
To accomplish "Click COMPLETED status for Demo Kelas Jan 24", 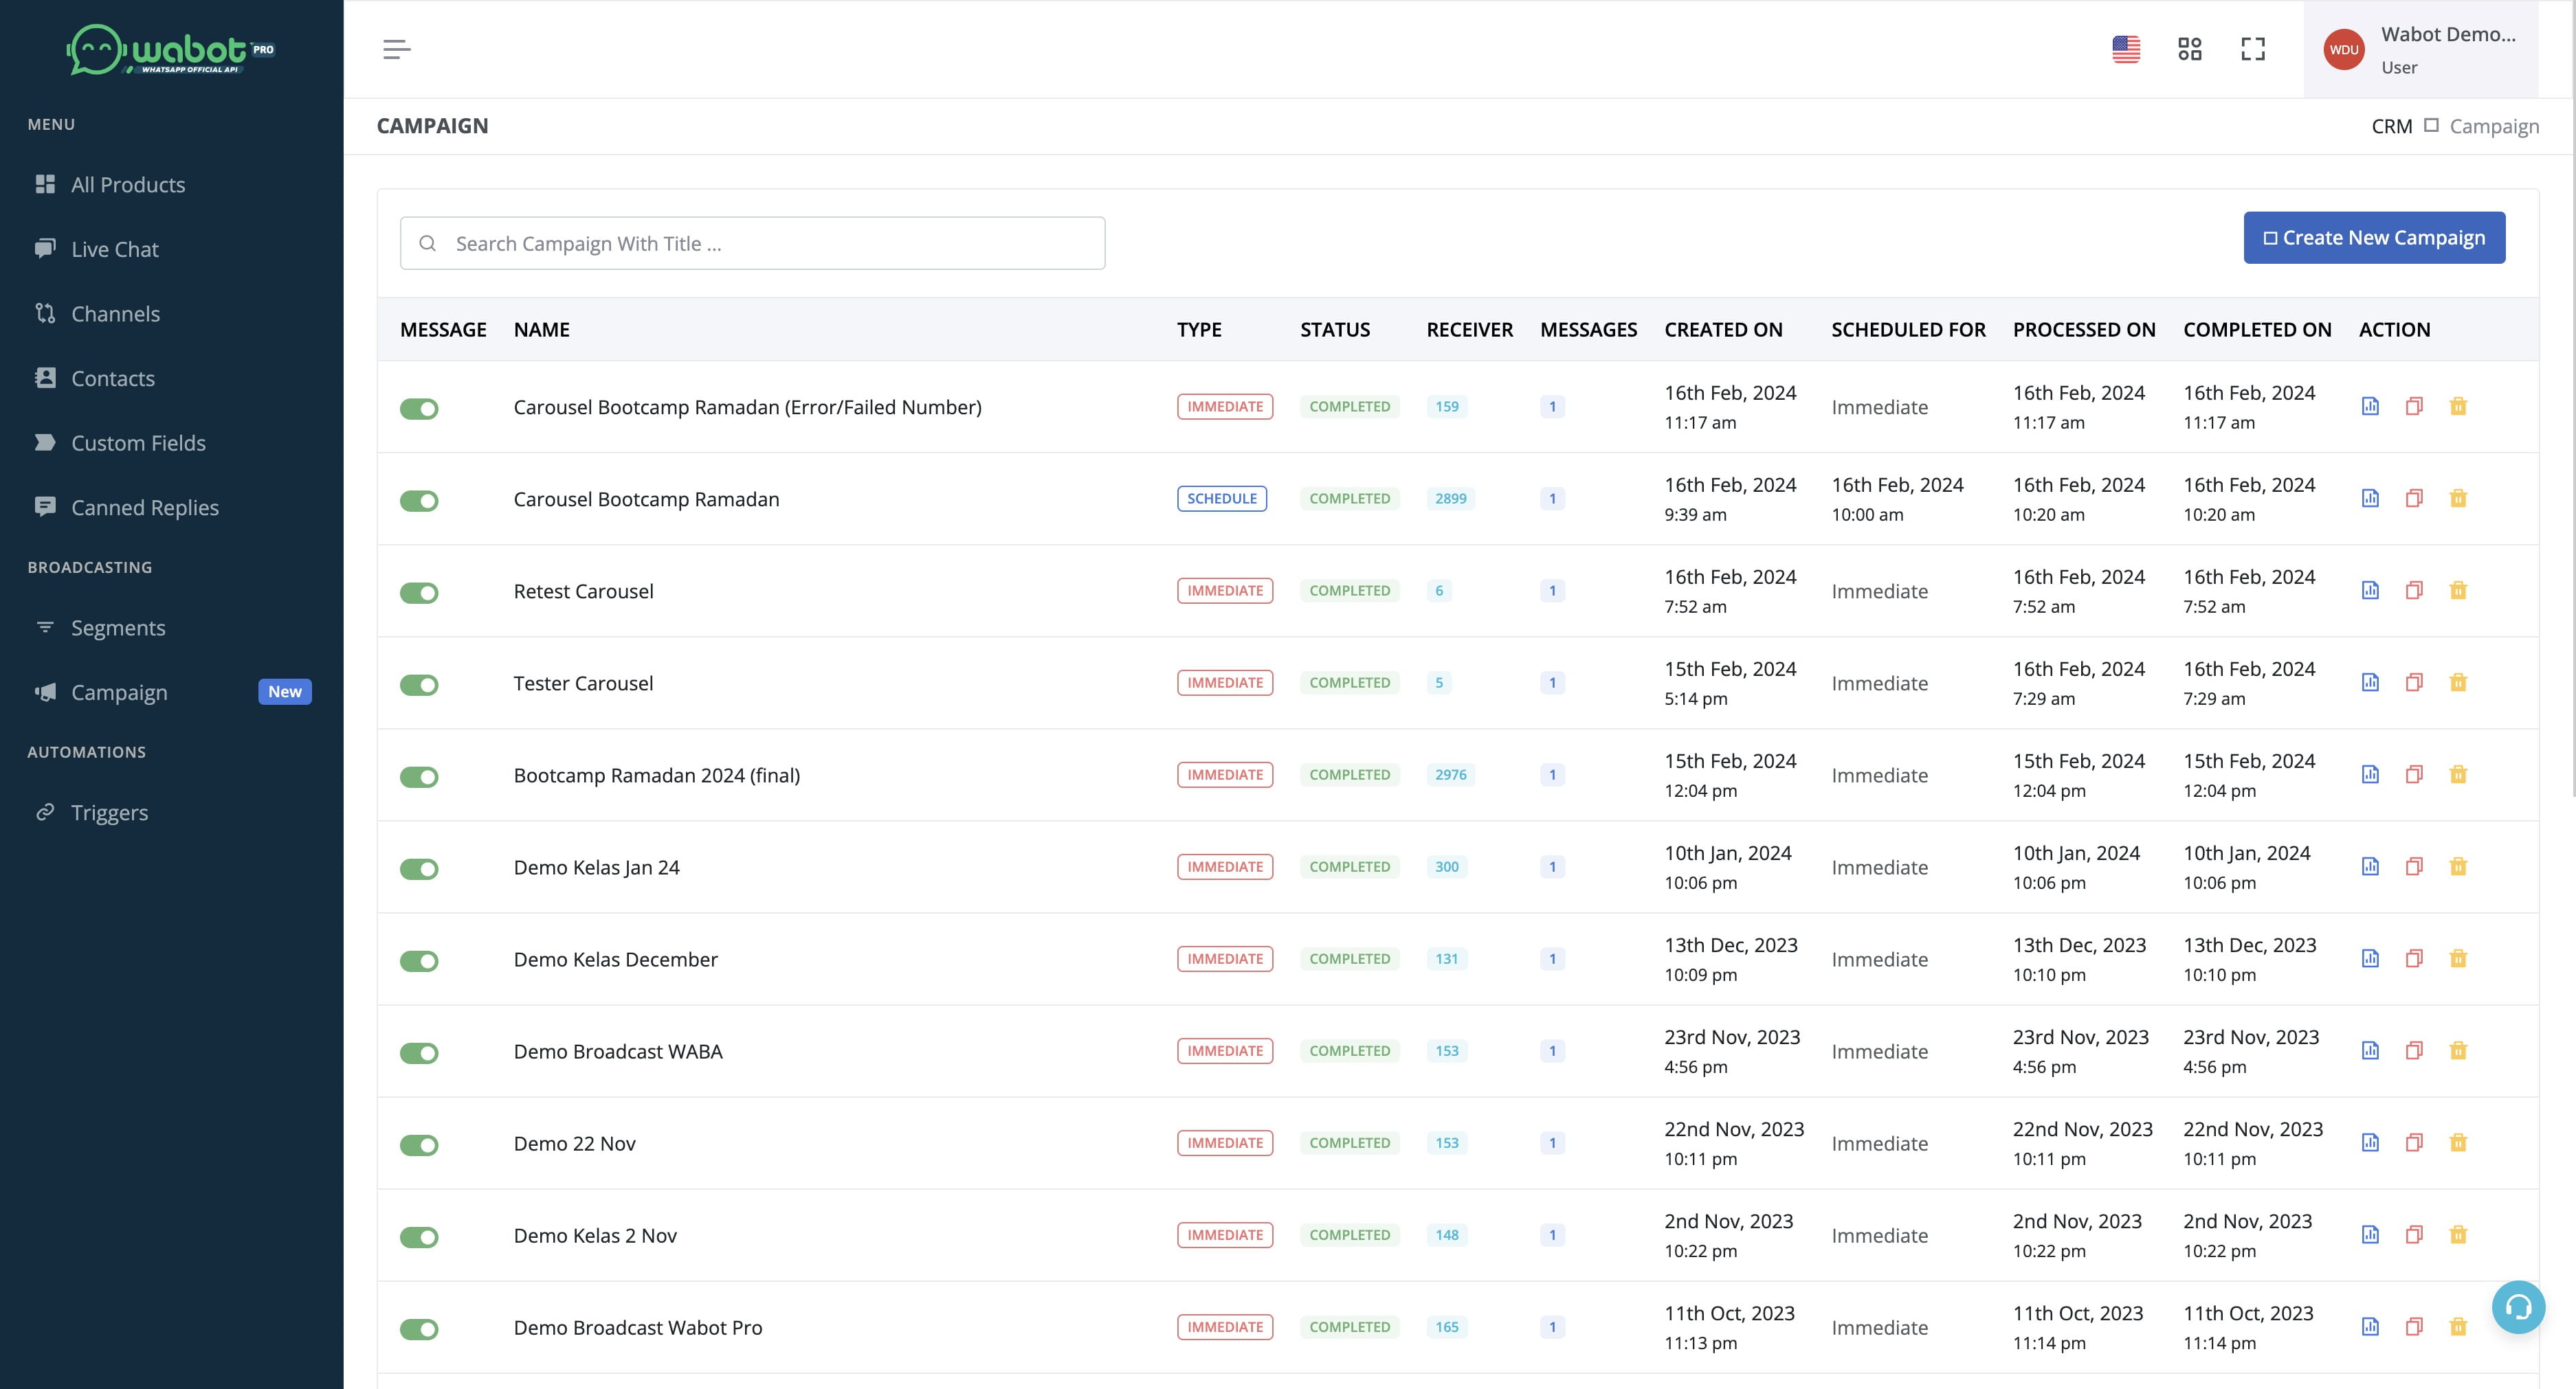I will point(1349,866).
